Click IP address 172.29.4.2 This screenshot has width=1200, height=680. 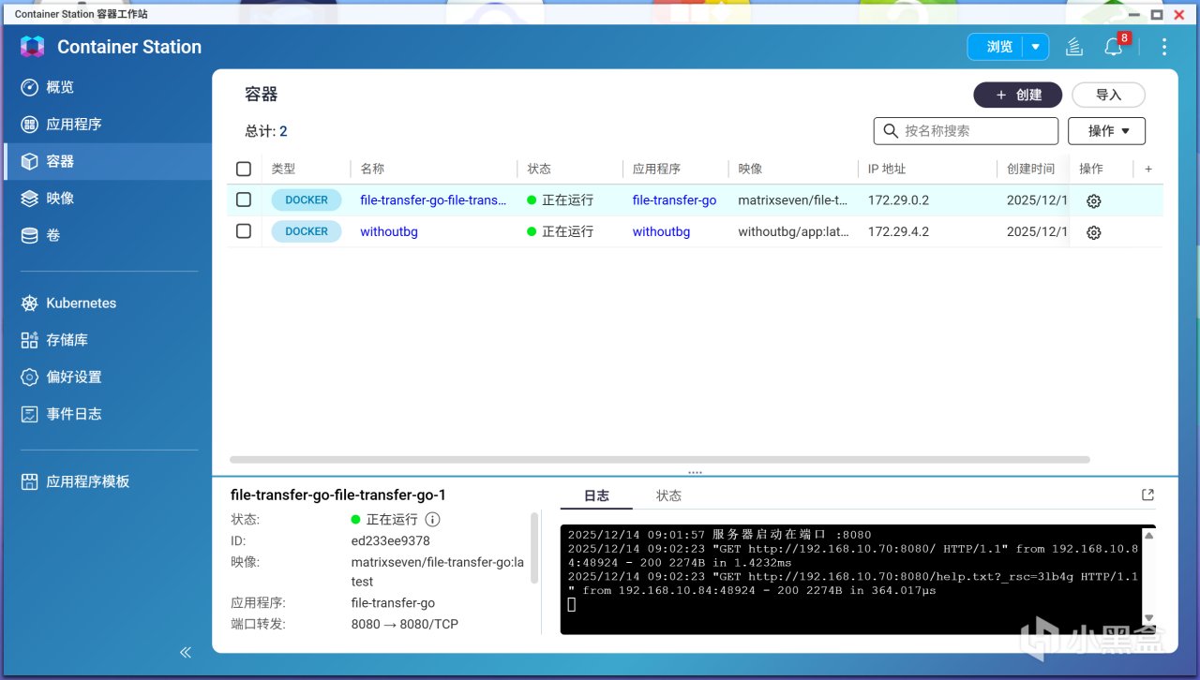point(898,232)
